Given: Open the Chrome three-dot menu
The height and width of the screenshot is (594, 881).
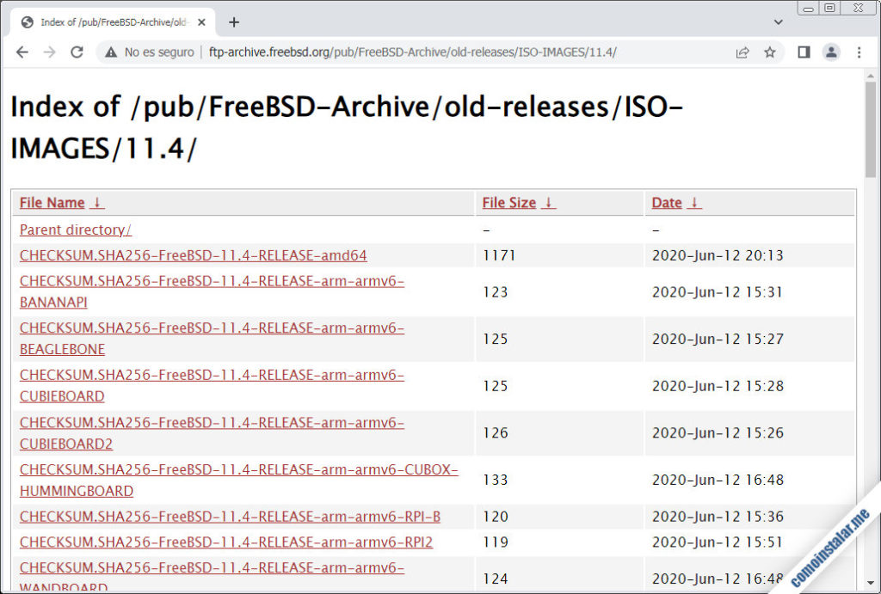Looking at the screenshot, I should 859,52.
